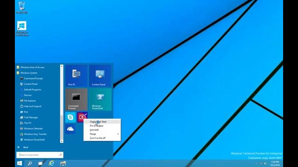Open the Skype tile
This screenshot has height=167, width=298.
click(70, 117)
